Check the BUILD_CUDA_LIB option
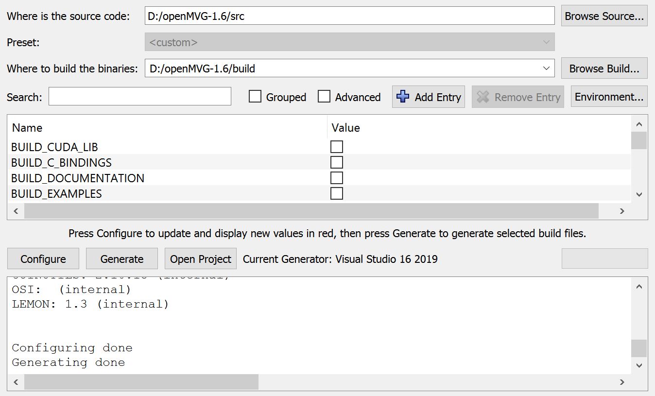Image resolution: width=655 pixels, height=396 pixels. click(x=337, y=147)
